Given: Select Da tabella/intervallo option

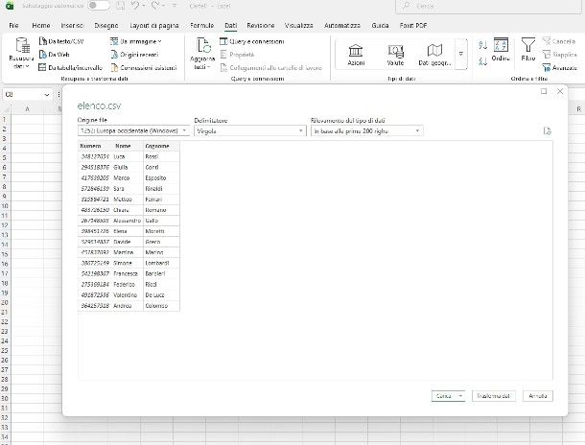Looking at the screenshot, I should 71,67.
